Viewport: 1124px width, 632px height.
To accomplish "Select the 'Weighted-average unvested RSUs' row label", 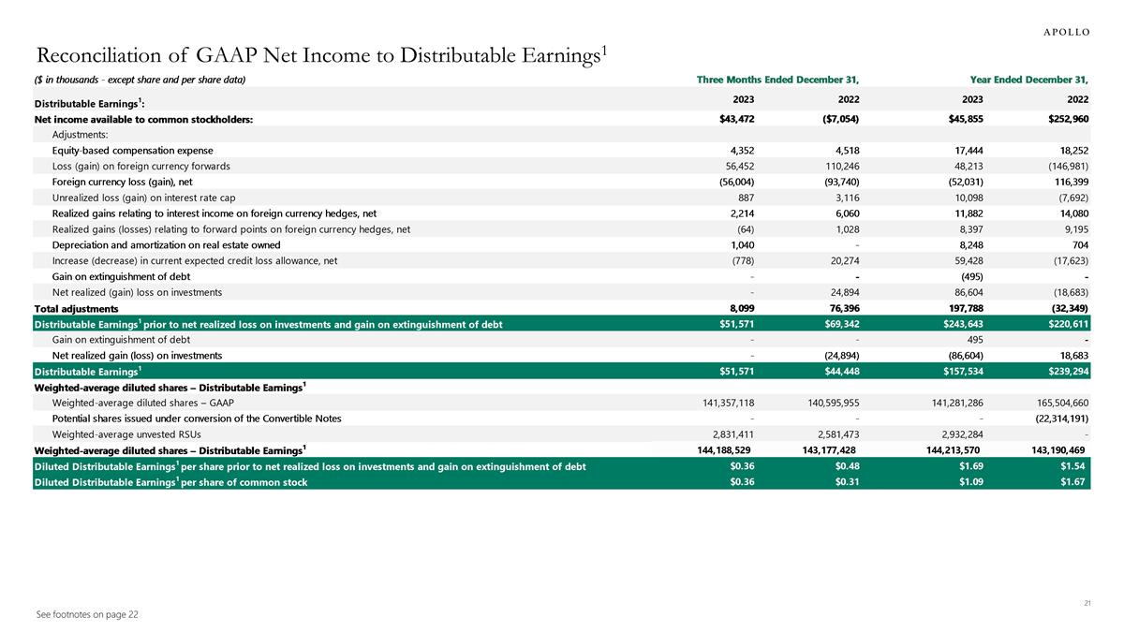I will (x=125, y=434).
